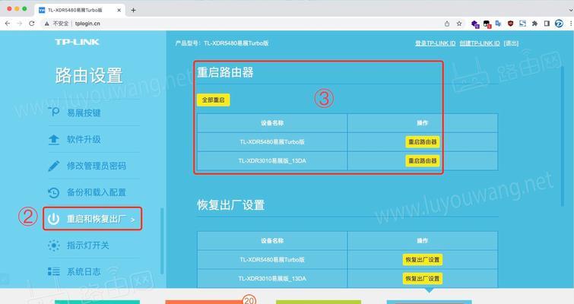Click 重启路由器 for TL-XDR3010易展版_13DA

point(423,161)
